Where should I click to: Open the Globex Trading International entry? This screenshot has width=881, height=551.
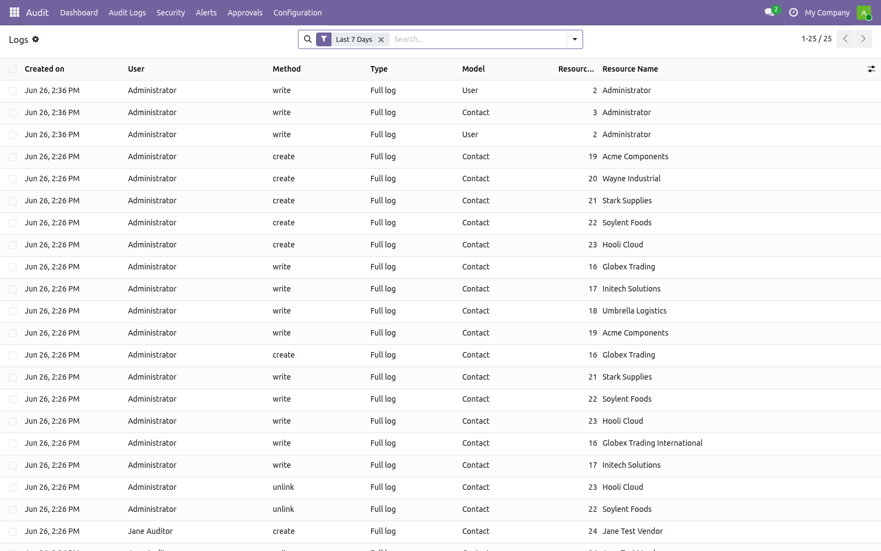click(x=440, y=443)
